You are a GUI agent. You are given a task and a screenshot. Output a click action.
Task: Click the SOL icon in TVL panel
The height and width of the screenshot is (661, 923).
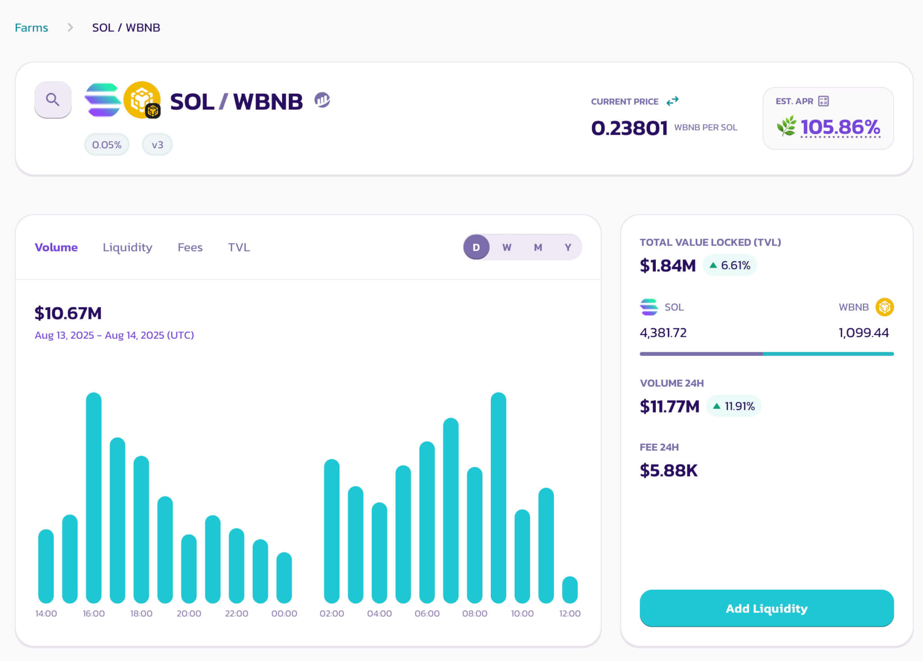pyautogui.click(x=649, y=307)
